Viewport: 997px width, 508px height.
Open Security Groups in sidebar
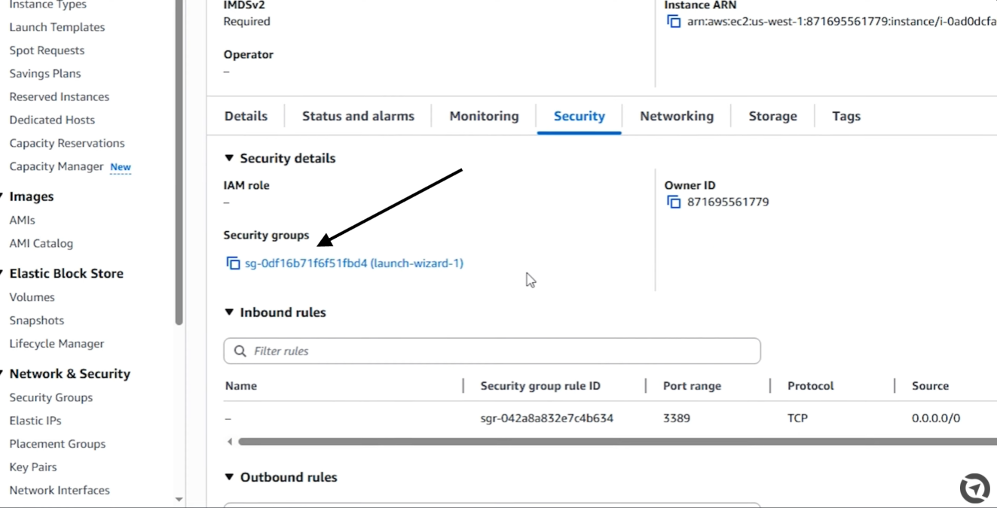pos(51,397)
